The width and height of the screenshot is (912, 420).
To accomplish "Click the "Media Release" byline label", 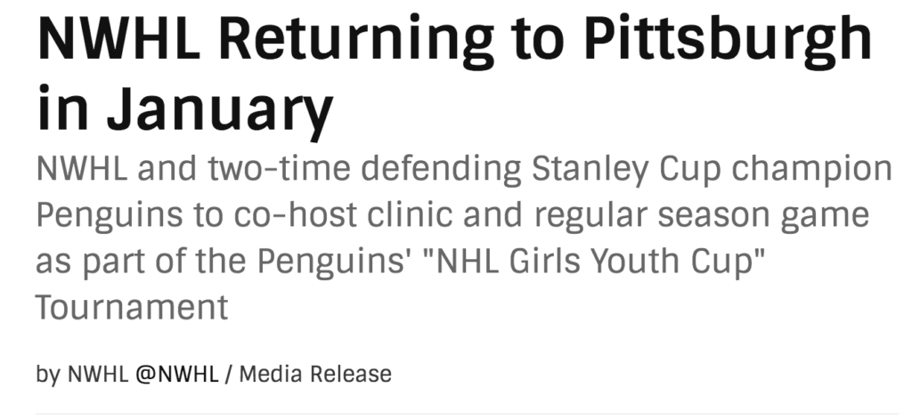I will click(x=315, y=374).
